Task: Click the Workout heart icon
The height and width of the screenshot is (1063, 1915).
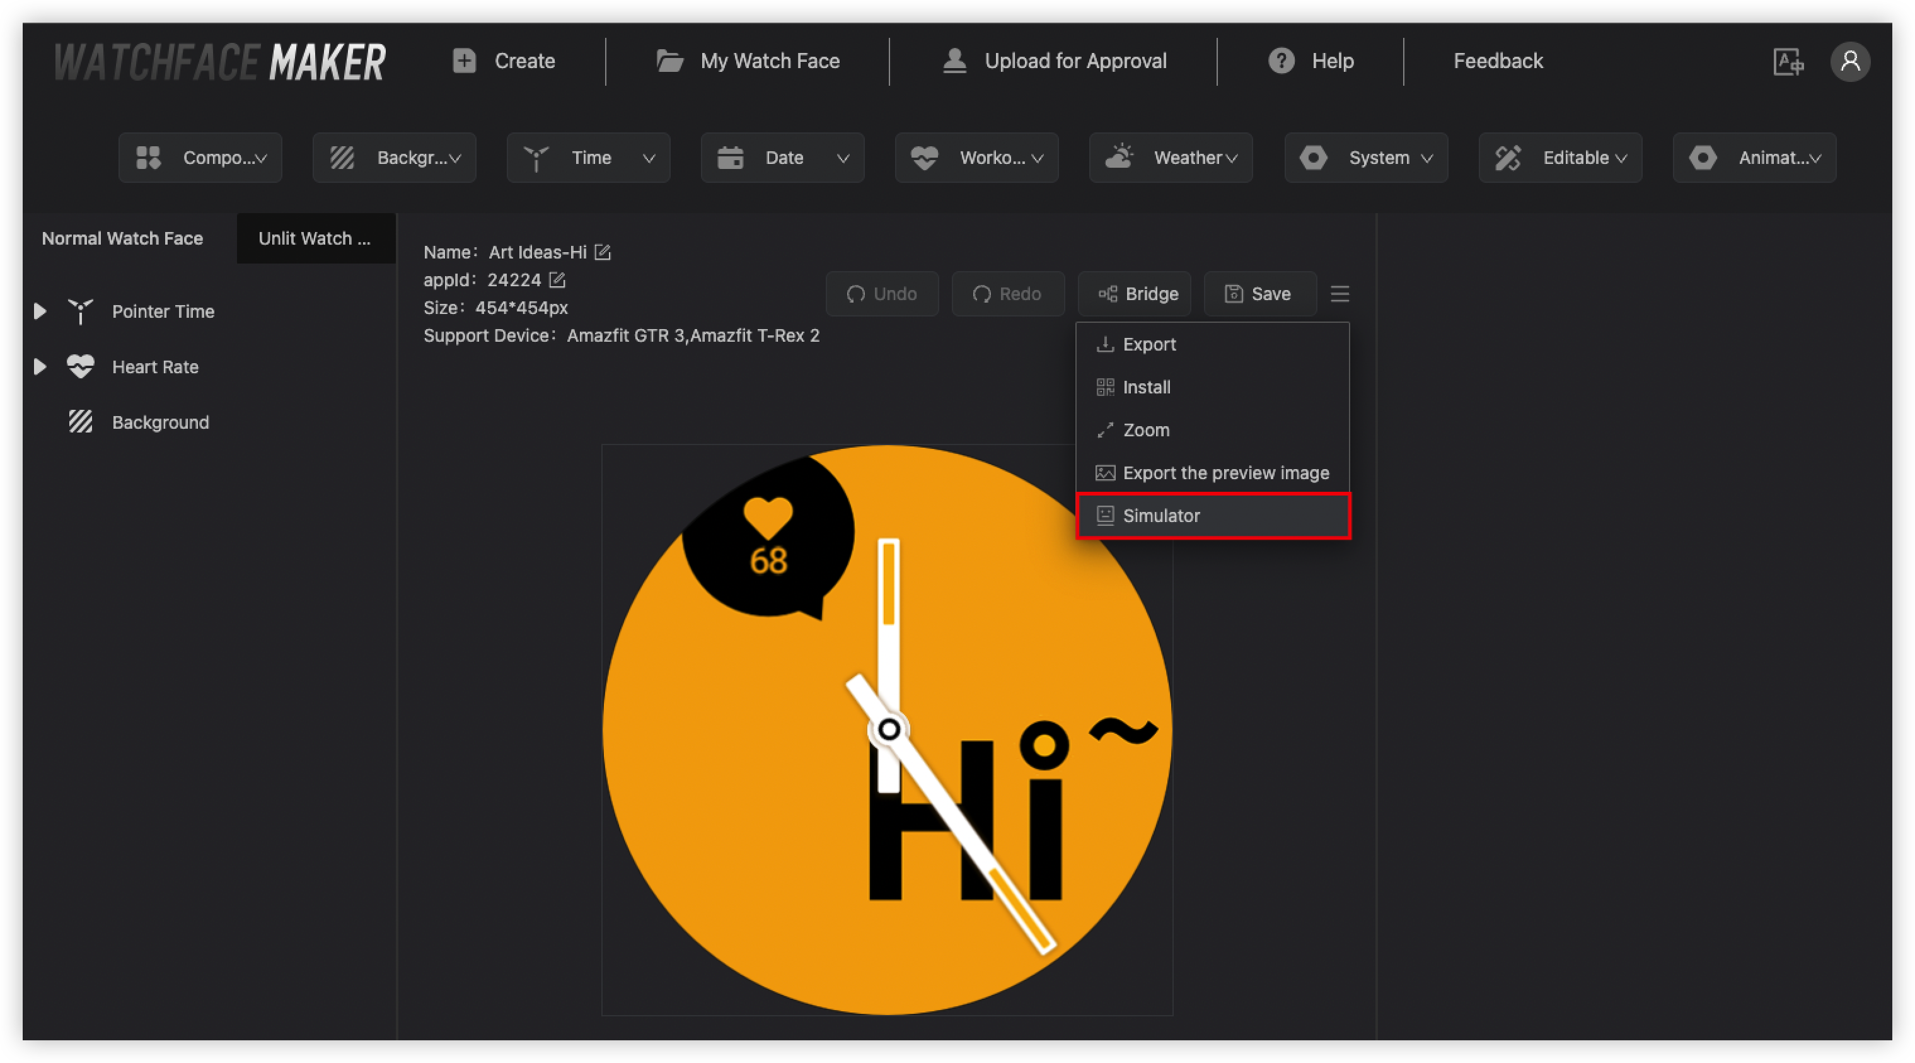Action: pos(923,158)
